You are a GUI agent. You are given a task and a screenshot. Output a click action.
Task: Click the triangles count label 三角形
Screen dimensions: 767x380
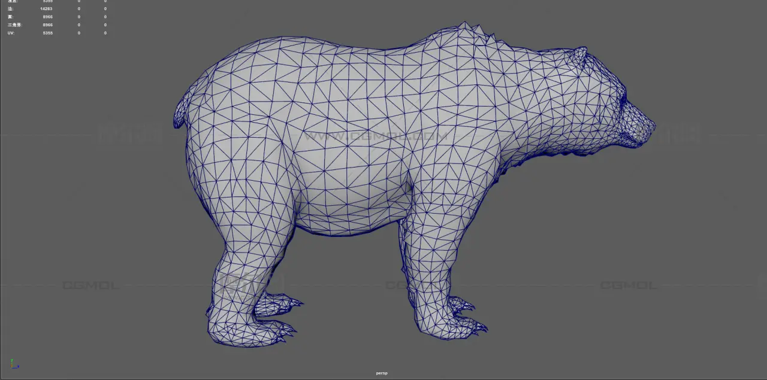point(15,25)
